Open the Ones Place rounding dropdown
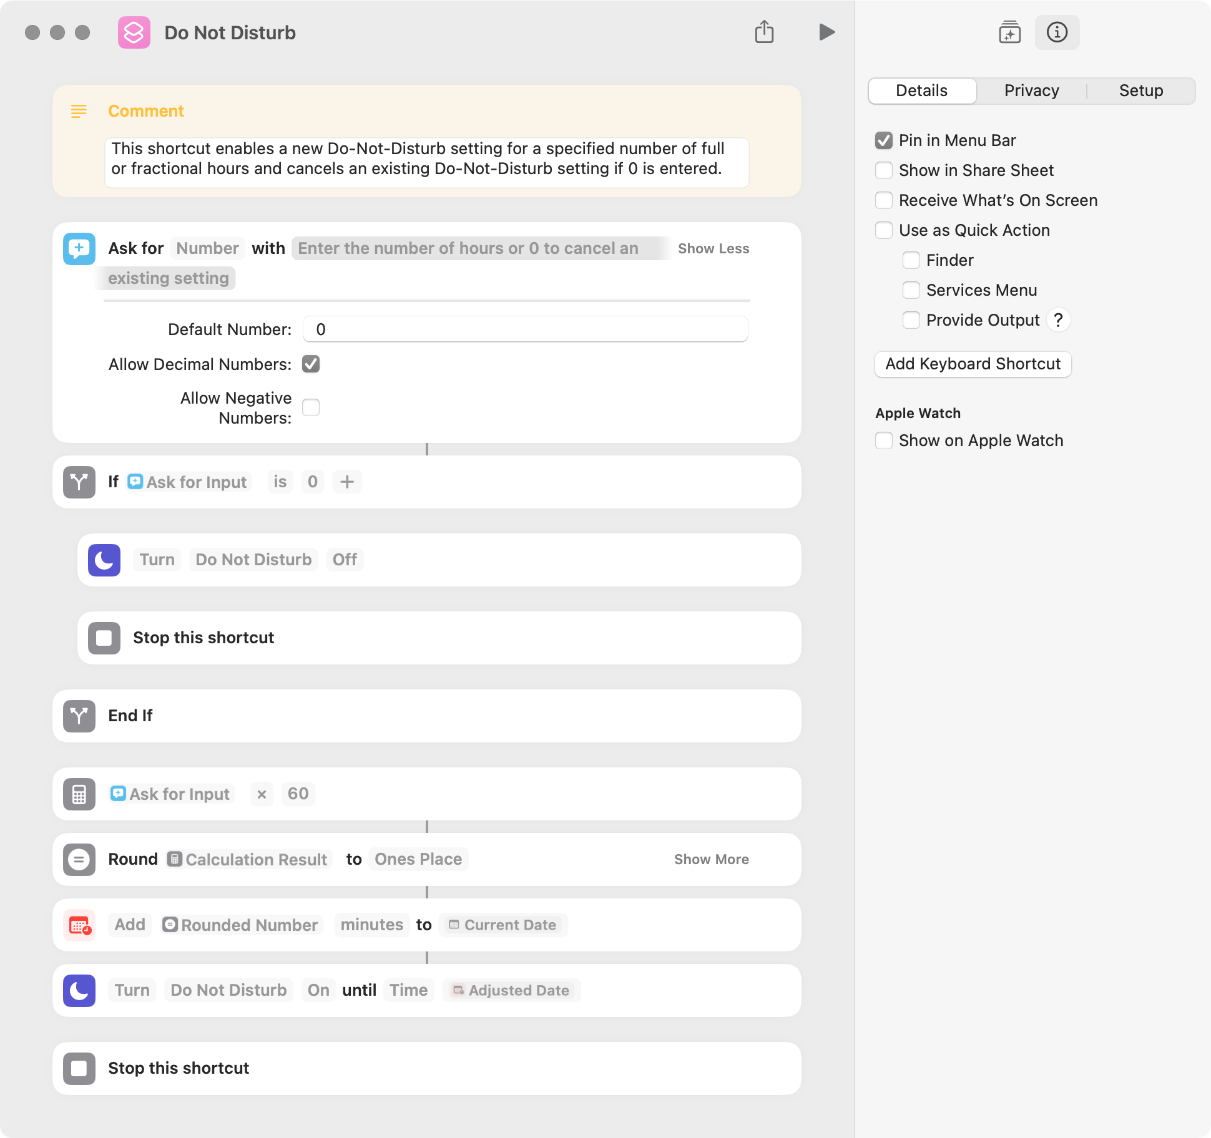1211x1138 pixels. pos(418,859)
